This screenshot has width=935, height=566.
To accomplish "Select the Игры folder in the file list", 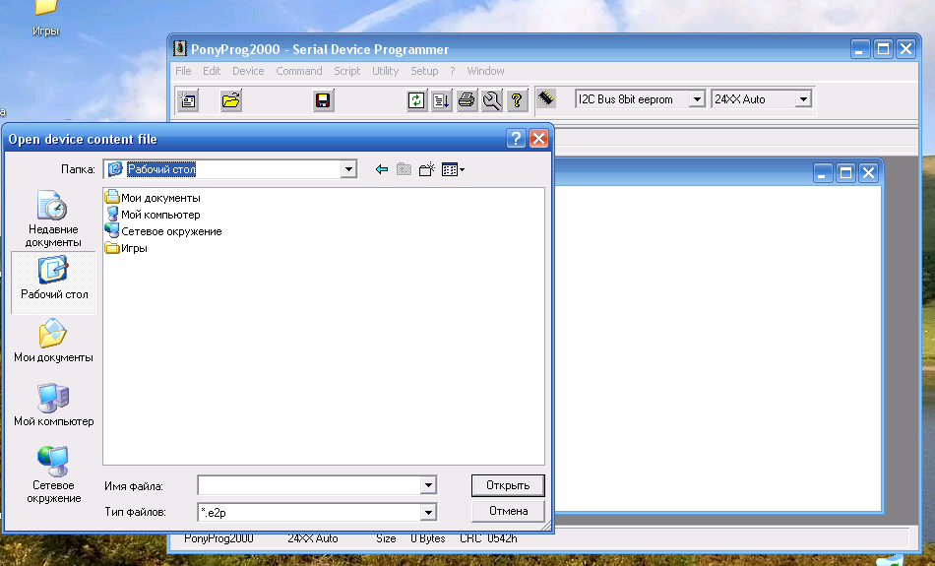I will pos(126,248).
